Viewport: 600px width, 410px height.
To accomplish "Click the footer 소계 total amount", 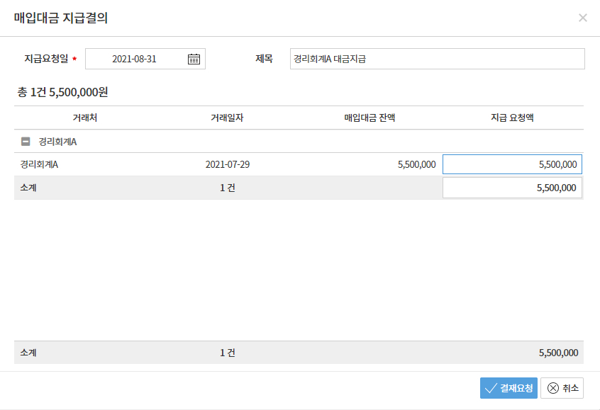I will click(557, 353).
